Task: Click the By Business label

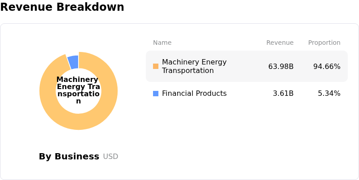Action: [x=69, y=157]
